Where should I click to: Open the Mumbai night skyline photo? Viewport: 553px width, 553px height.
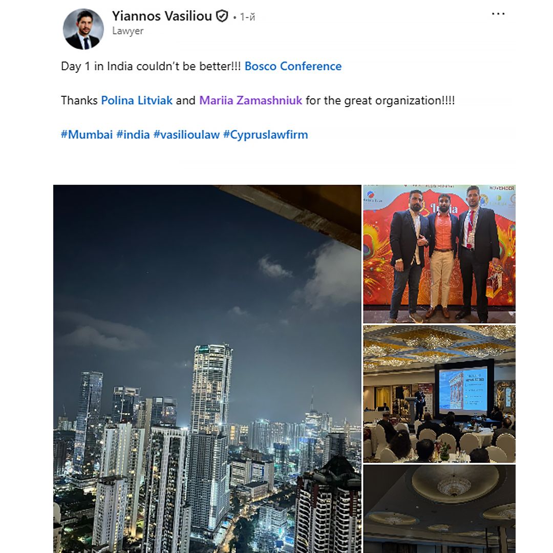207,369
